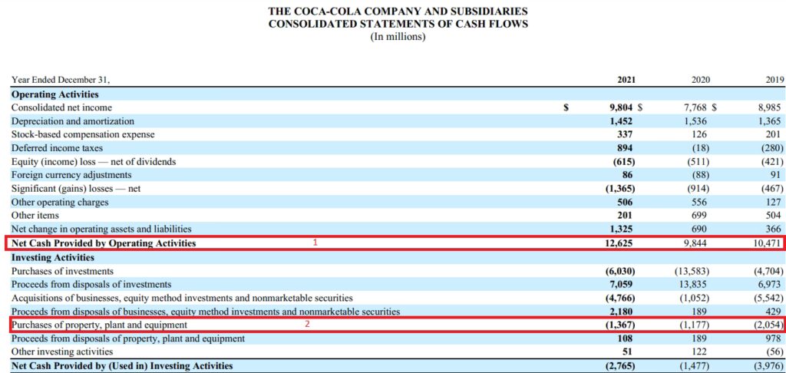Select the Consolidated Statements of Cash Flows title
The width and height of the screenshot is (786, 373).
[x=398, y=24]
